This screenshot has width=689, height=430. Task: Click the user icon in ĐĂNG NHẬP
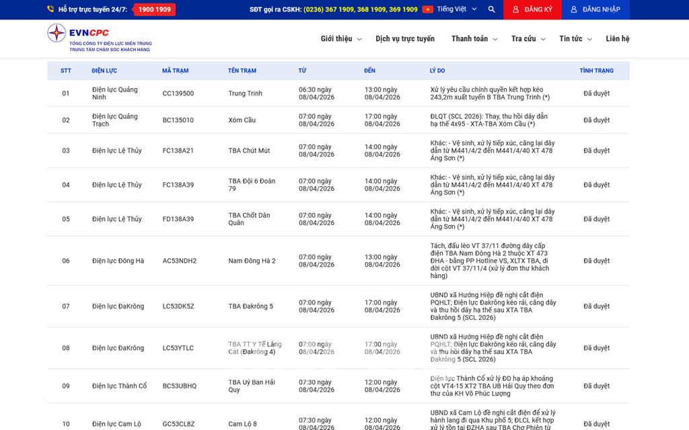point(574,9)
